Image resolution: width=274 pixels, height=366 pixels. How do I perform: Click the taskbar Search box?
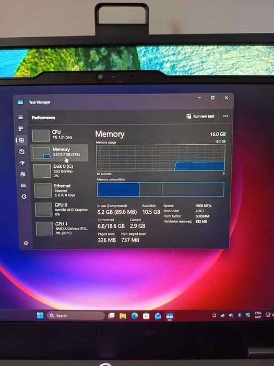coord(76,316)
